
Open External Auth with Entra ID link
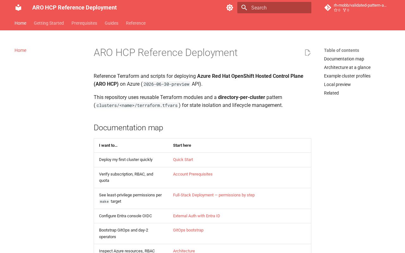click(196, 216)
